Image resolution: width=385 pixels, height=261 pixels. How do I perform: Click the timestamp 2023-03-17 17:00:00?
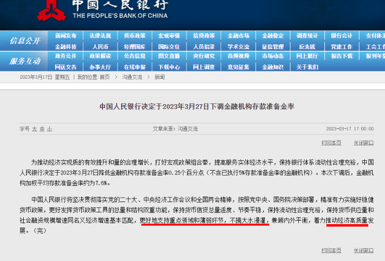[x=350, y=129]
